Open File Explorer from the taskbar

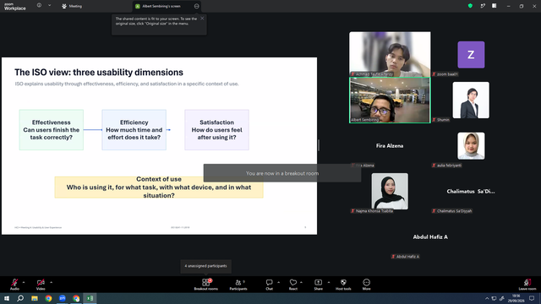coord(35,298)
